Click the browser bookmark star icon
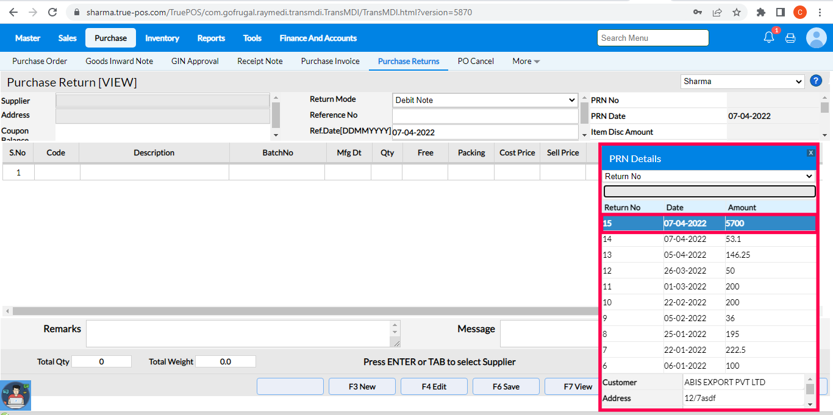The image size is (833, 415). pyautogui.click(x=736, y=12)
